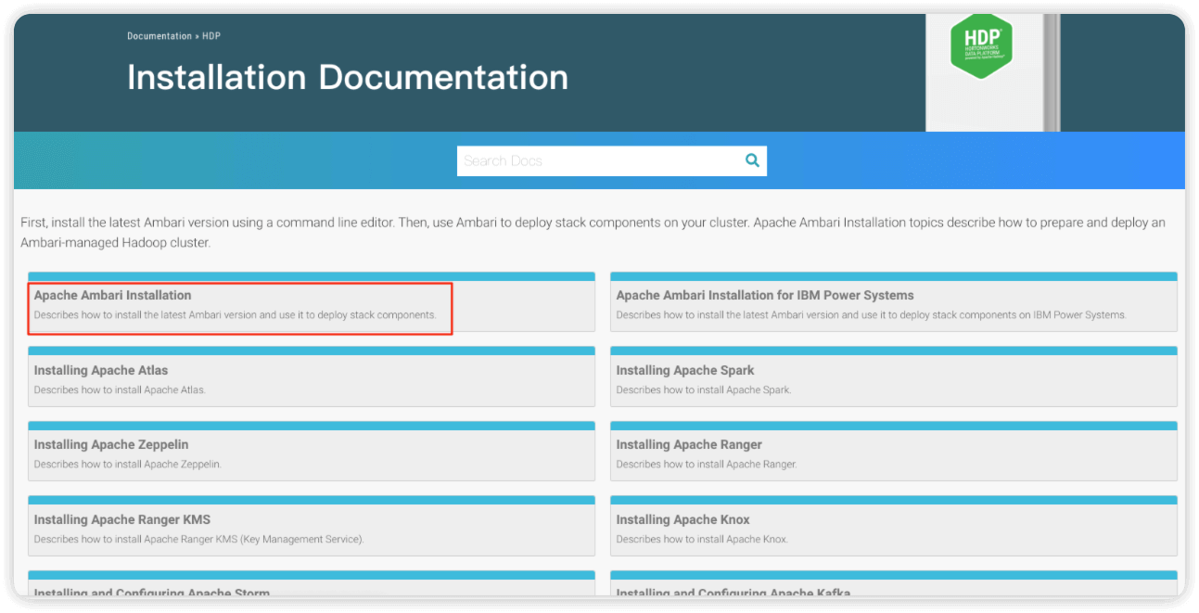The image size is (1199, 613).
Task: Open the HDP breadcrumb link
Action: 211,36
